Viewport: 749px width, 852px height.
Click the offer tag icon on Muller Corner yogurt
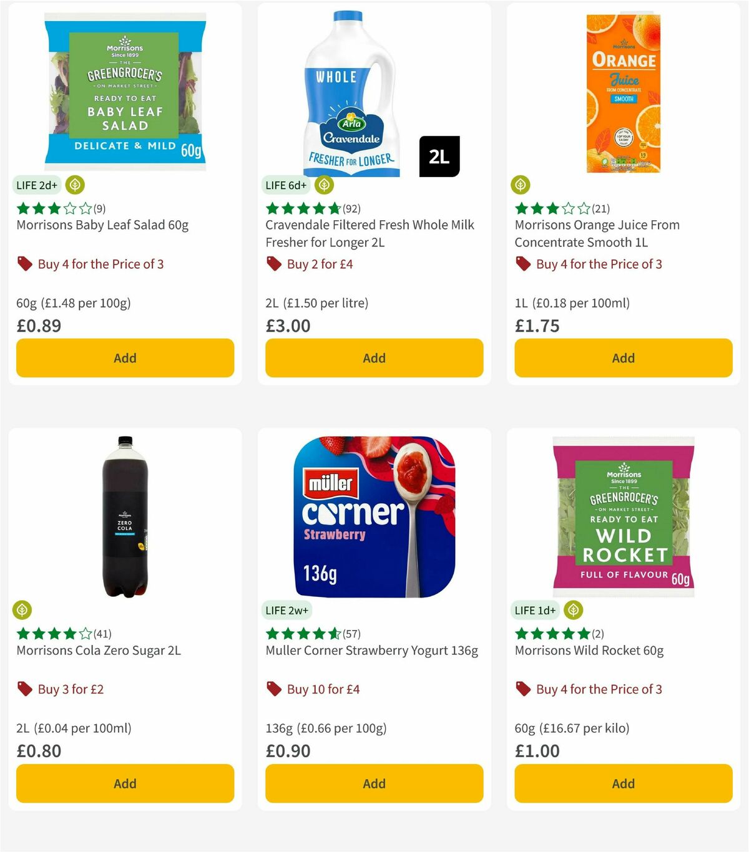point(273,689)
